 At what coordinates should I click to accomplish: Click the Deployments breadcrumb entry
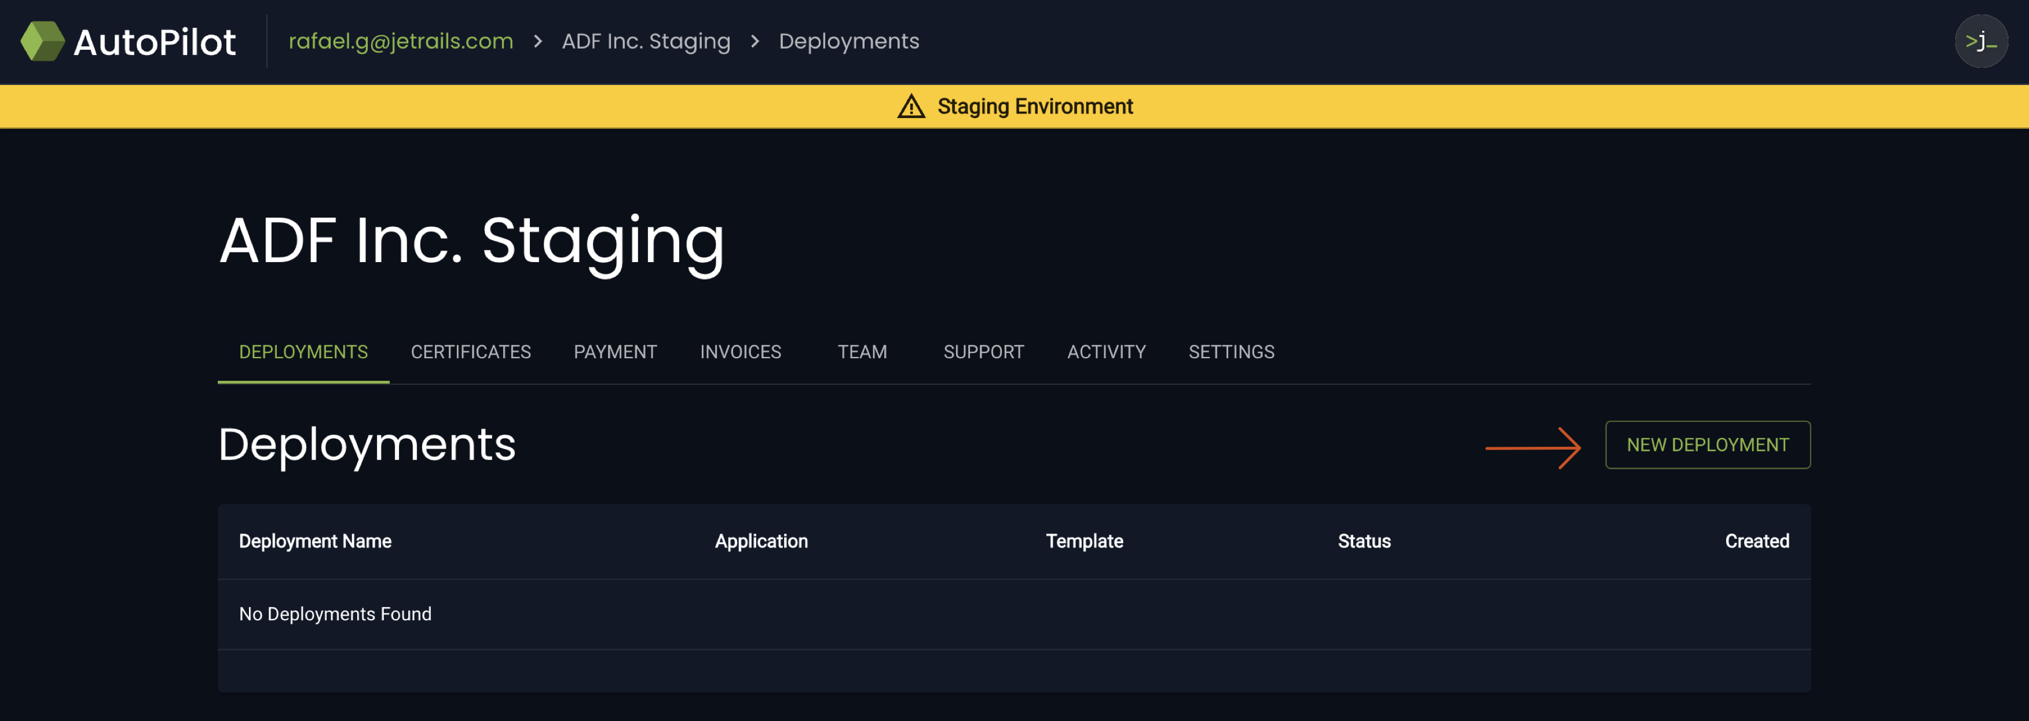coord(849,41)
